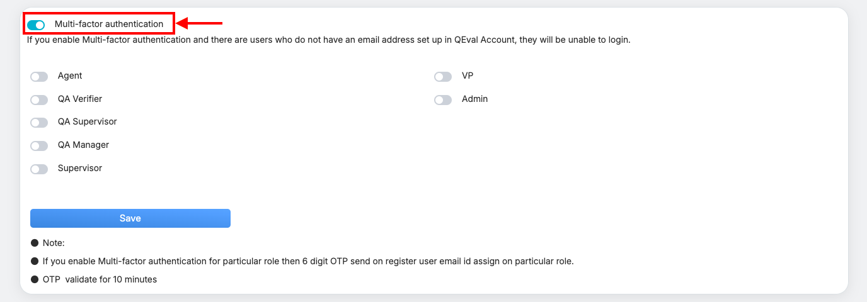Click the "OTP validate for 10 minutes" note
867x302 pixels.
(x=100, y=279)
